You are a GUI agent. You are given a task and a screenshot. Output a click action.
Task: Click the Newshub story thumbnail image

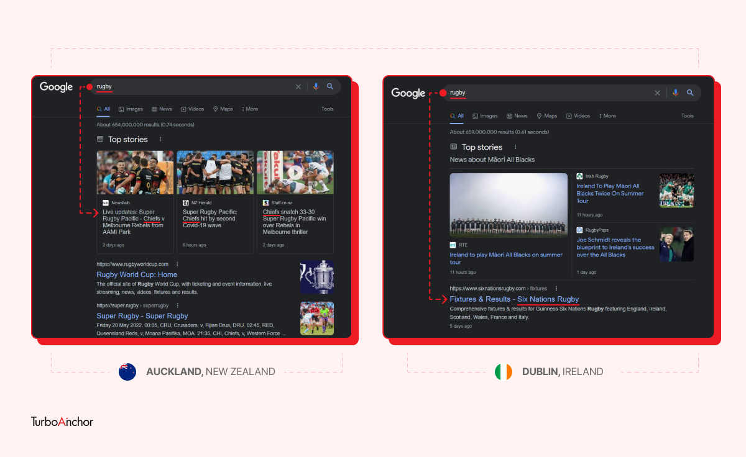point(135,173)
